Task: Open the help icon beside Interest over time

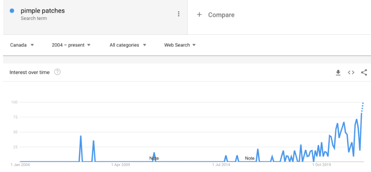Action: tap(57, 72)
